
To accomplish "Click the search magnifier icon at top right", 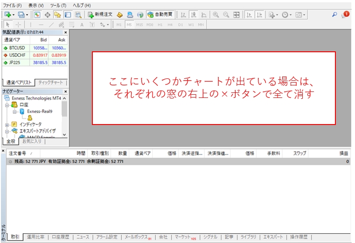I will point(334,15).
